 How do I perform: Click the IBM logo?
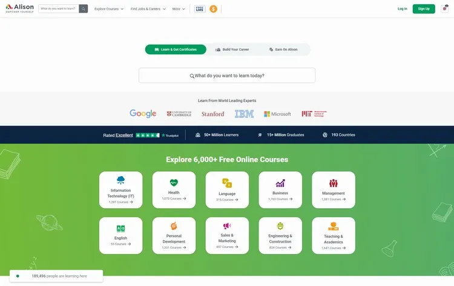coord(244,113)
